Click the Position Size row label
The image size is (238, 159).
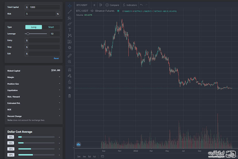[x=13, y=84]
